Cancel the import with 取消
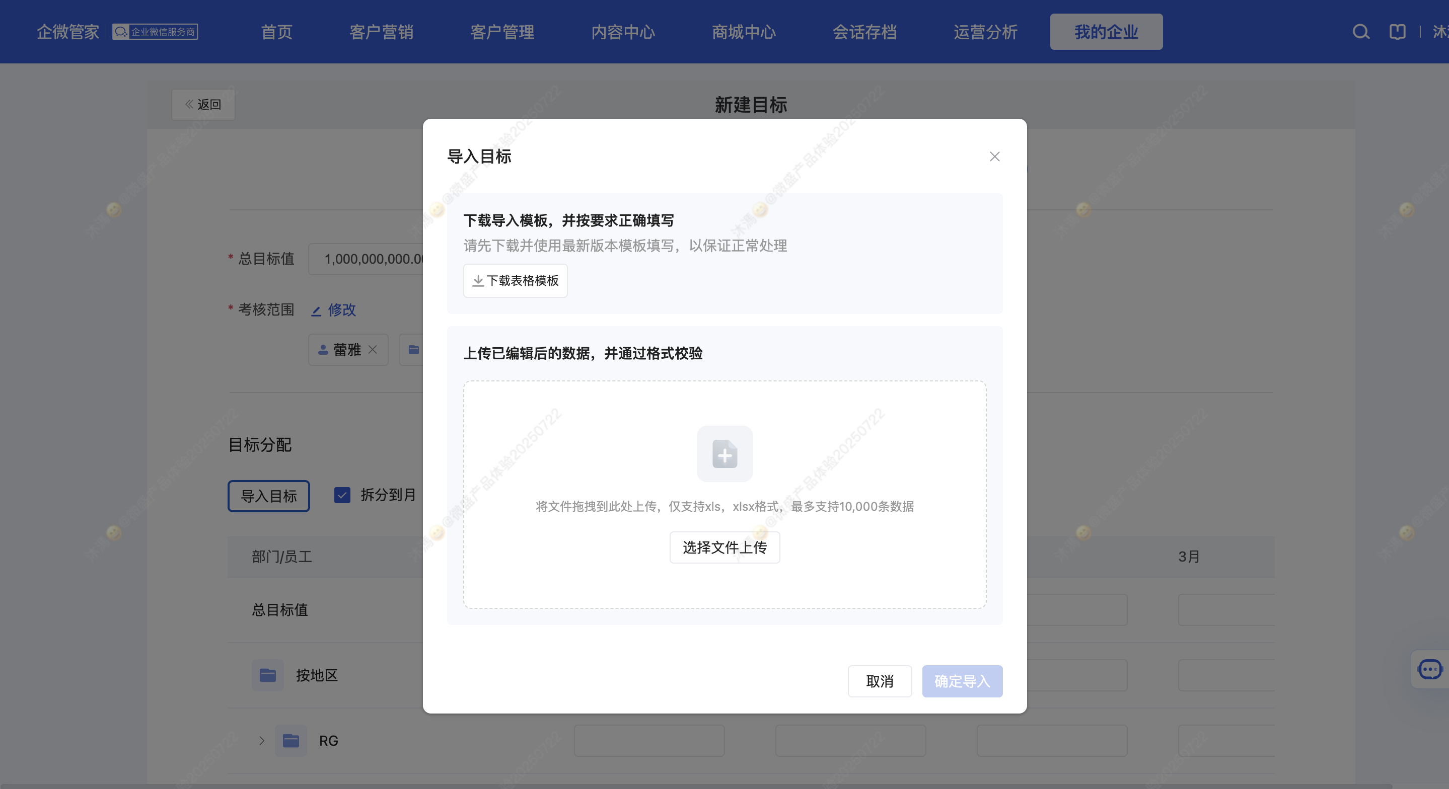This screenshot has width=1449, height=789. [x=880, y=681]
